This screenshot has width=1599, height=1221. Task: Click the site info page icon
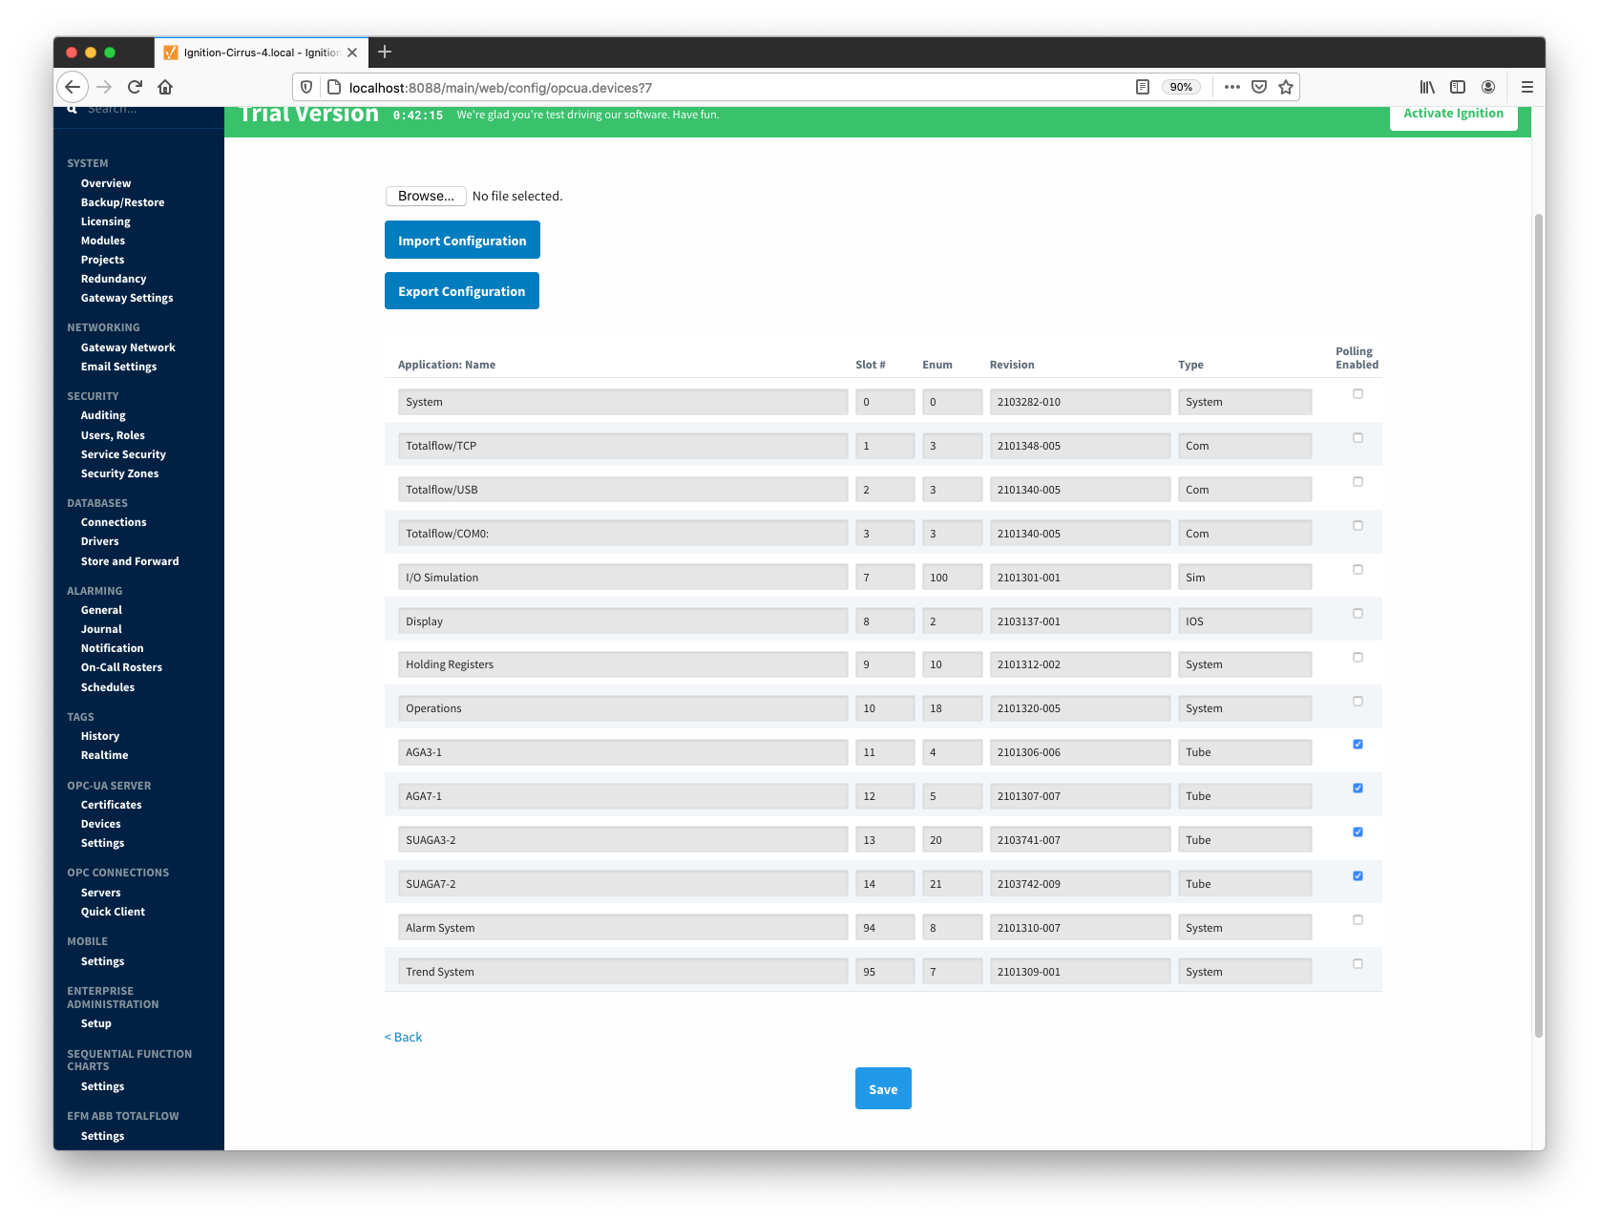point(333,87)
